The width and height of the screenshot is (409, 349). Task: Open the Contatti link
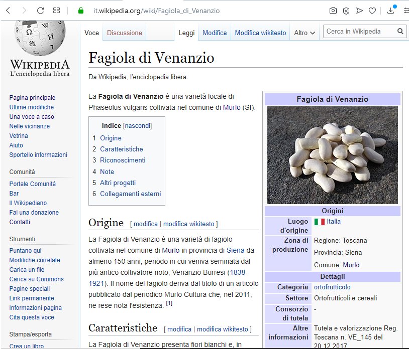coord(20,222)
